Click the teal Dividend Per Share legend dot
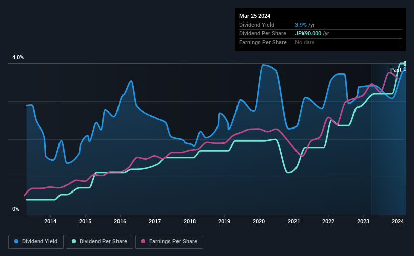This screenshot has width=414, height=256. [x=74, y=242]
